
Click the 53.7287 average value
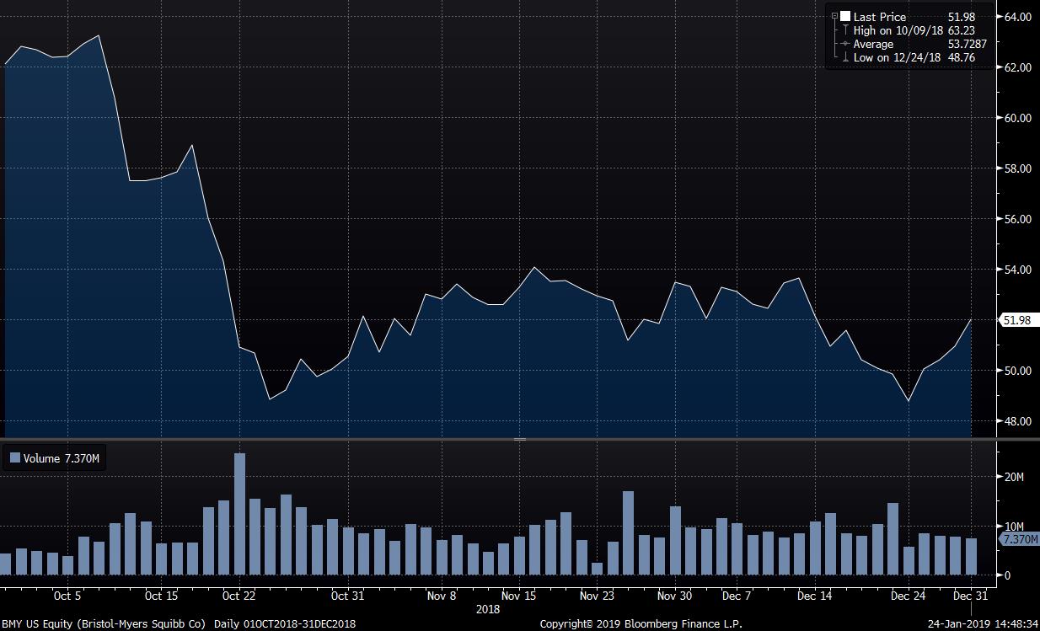[966, 44]
